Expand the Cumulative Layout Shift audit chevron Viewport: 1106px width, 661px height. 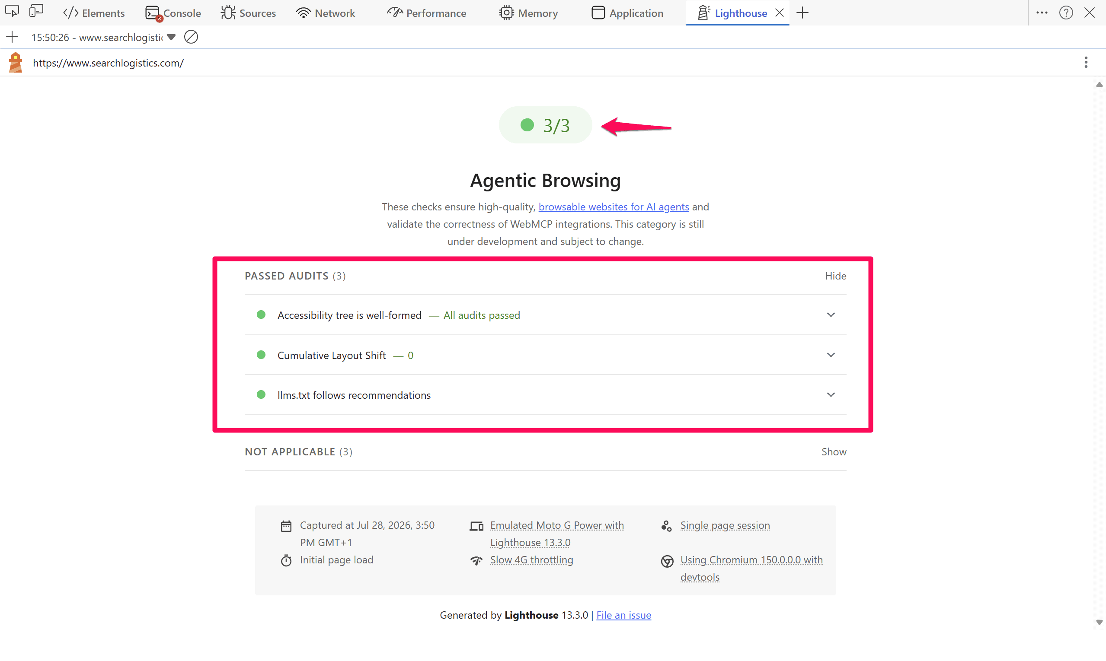tap(831, 355)
